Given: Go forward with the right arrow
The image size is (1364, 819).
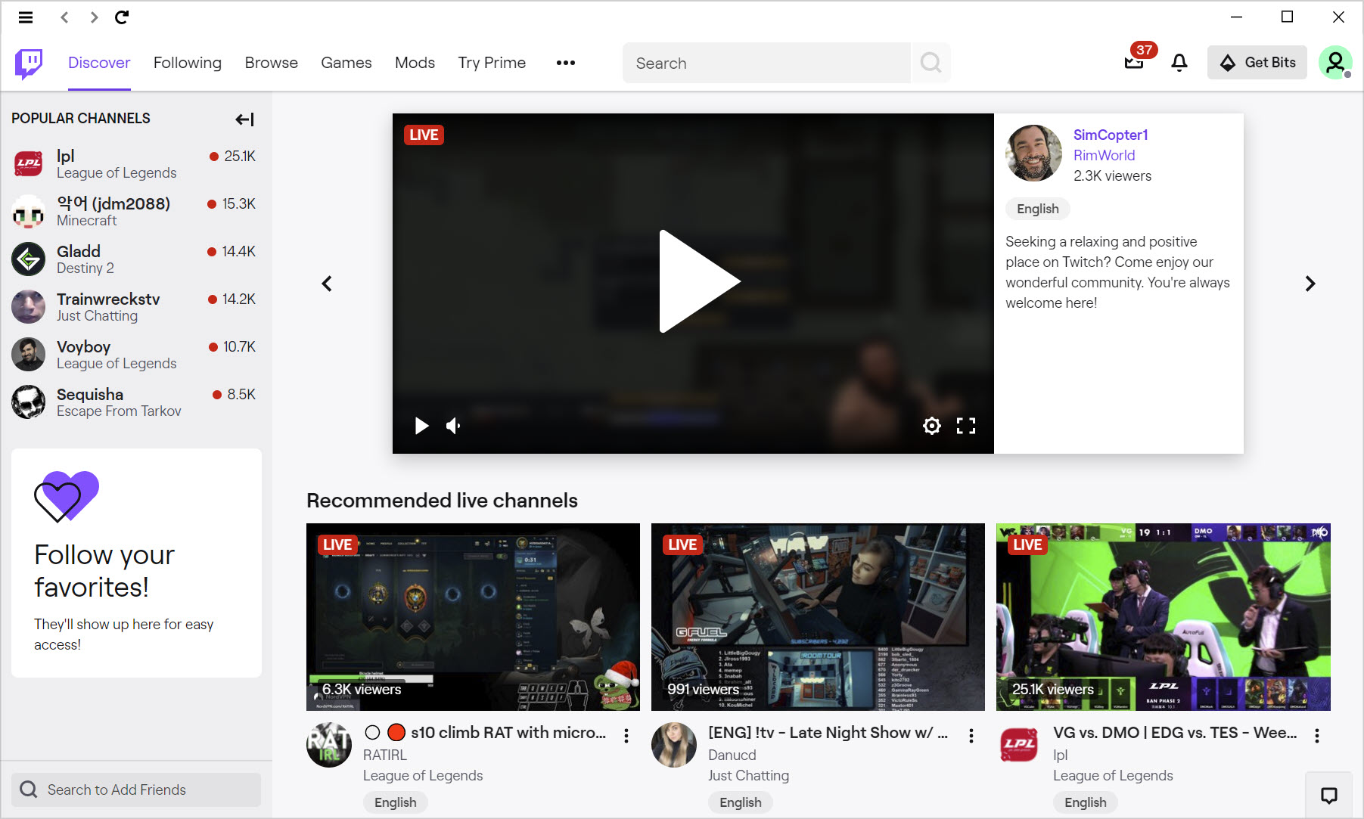Looking at the screenshot, I should pyautogui.click(x=94, y=17).
